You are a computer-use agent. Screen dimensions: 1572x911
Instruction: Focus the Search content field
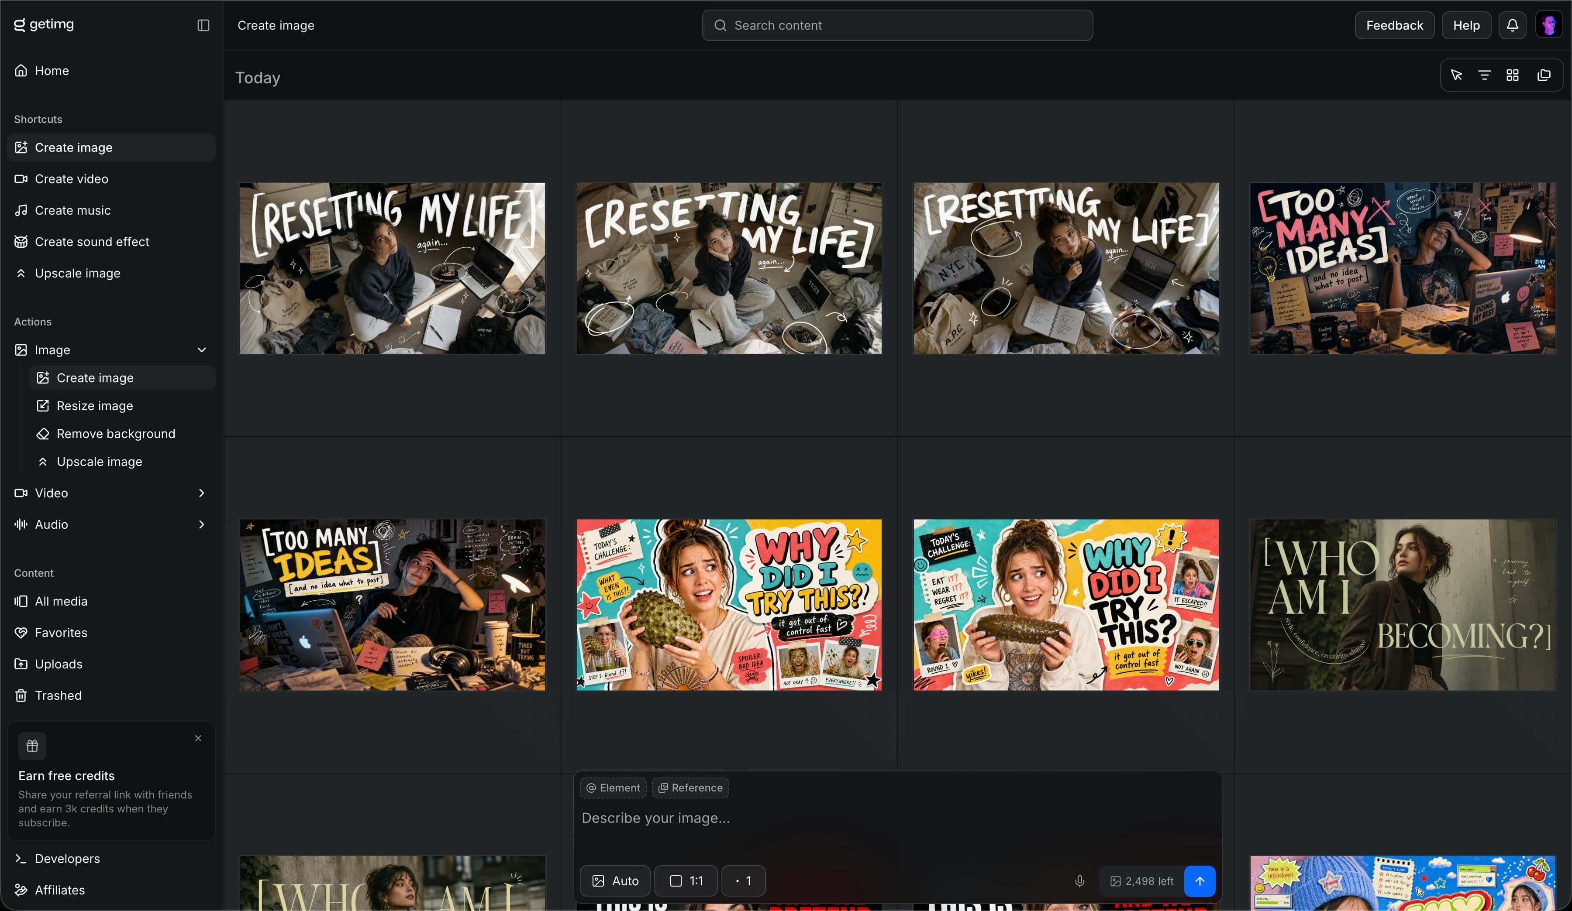pyautogui.click(x=897, y=26)
